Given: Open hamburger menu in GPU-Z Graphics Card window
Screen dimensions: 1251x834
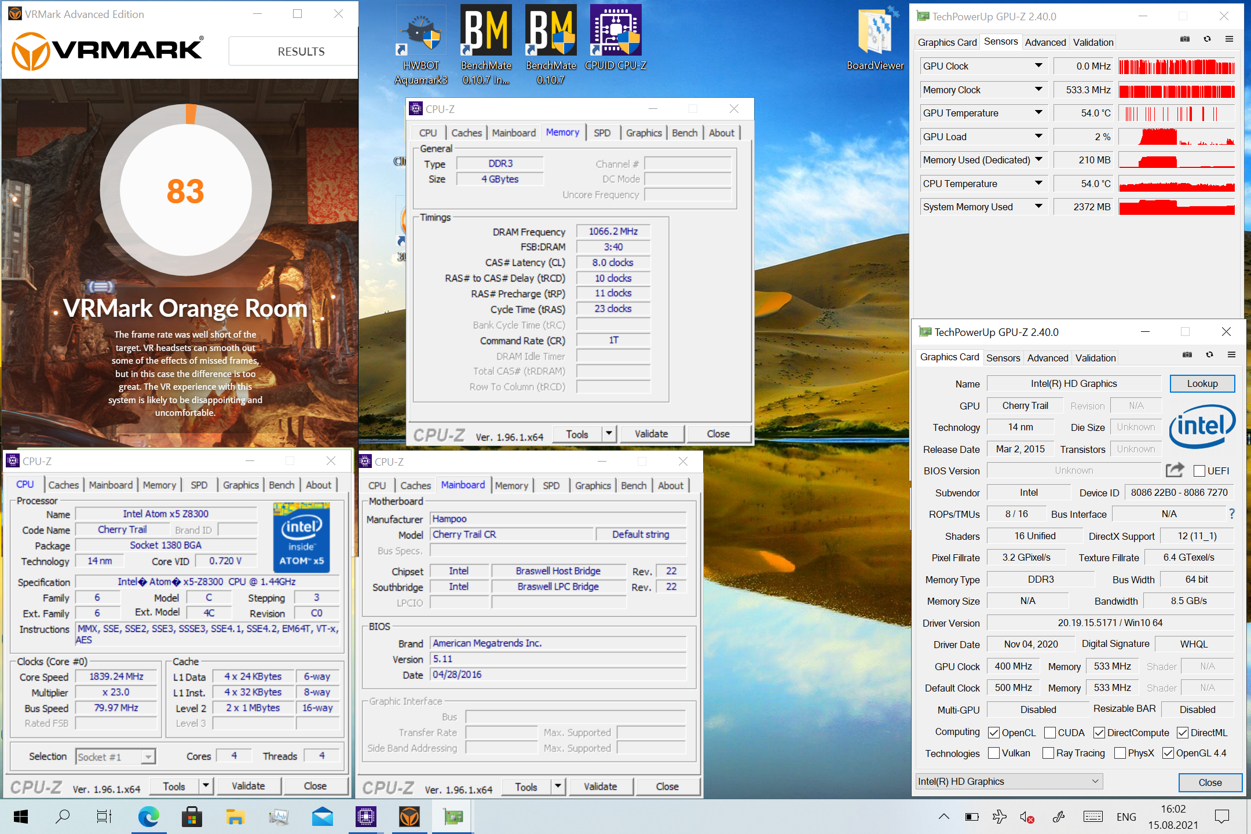Looking at the screenshot, I should pyautogui.click(x=1231, y=354).
